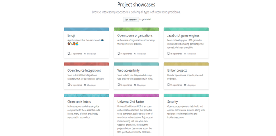Click the red banner of Open Source Integrations card
This screenshot has width=276, height=136.
pyautogui.click(x=86, y=64)
